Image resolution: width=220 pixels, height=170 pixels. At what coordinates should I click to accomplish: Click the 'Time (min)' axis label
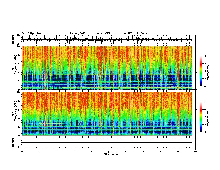point(111,154)
